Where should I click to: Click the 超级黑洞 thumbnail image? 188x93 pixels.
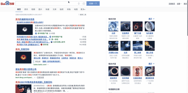pos(113,71)
